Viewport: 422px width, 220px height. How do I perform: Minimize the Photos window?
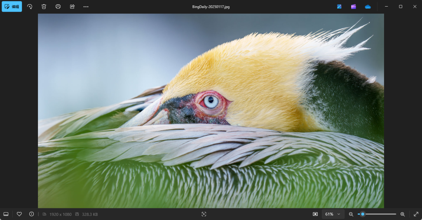[x=387, y=7]
